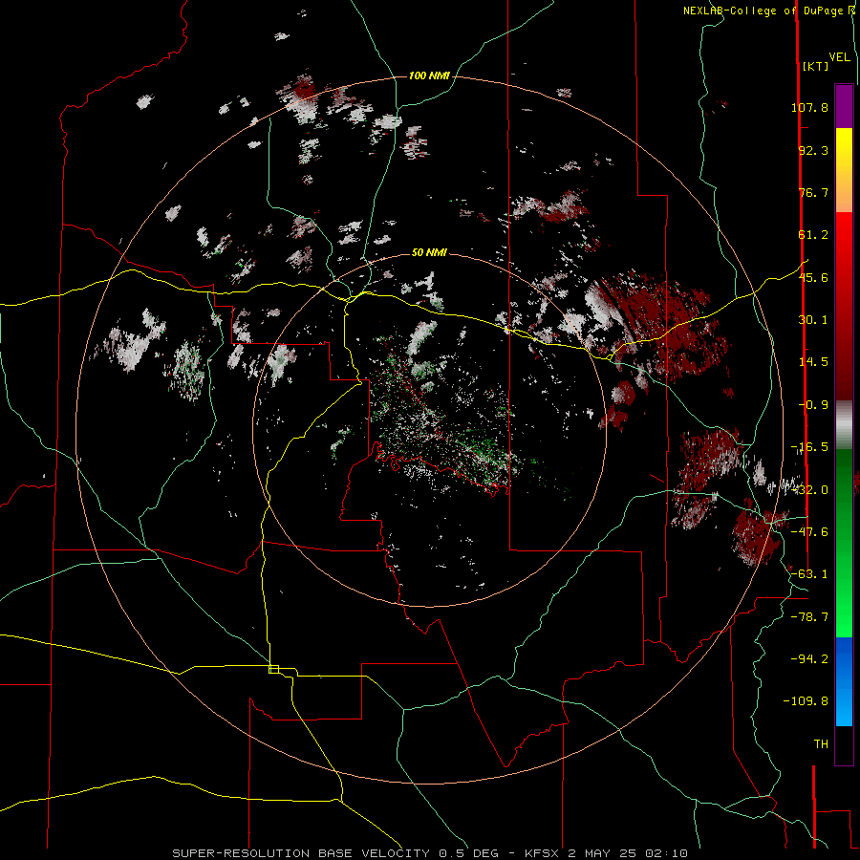
Task: Click the [KT] units label
Action: tap(815, 66)
